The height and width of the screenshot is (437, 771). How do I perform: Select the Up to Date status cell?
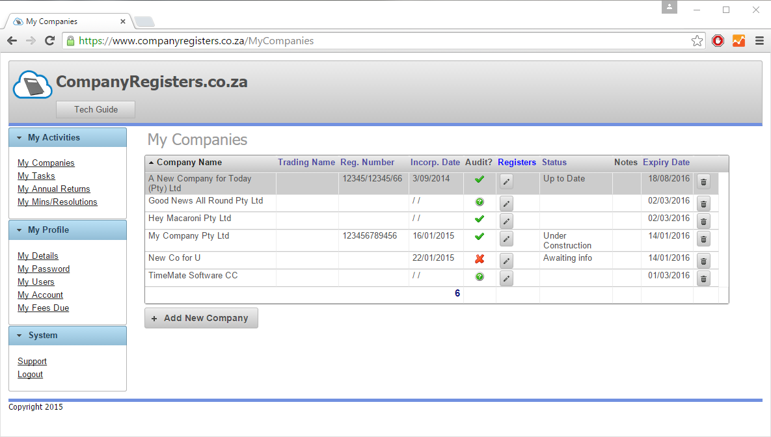[x=564, y=178]
